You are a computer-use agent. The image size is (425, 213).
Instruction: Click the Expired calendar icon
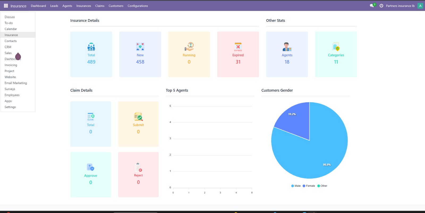(x=238, y=47)
